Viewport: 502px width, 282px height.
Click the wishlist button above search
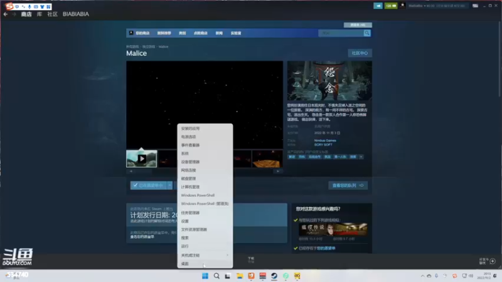coord(358,24)
